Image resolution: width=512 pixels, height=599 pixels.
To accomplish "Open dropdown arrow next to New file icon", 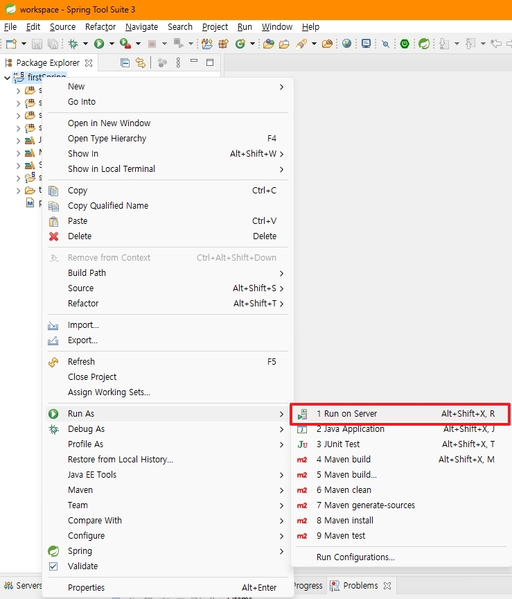I will 24,44.
